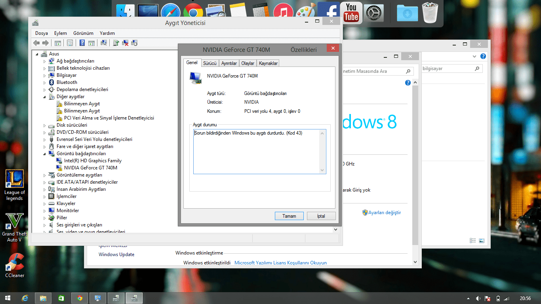Click the blue help icon beside bilgisayar search
This screenshot has width=541, height=304.
pos(483,57)
